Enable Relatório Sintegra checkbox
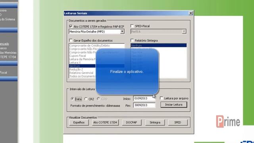This screenshot has width=254, height=143. [x=132, y=40]
